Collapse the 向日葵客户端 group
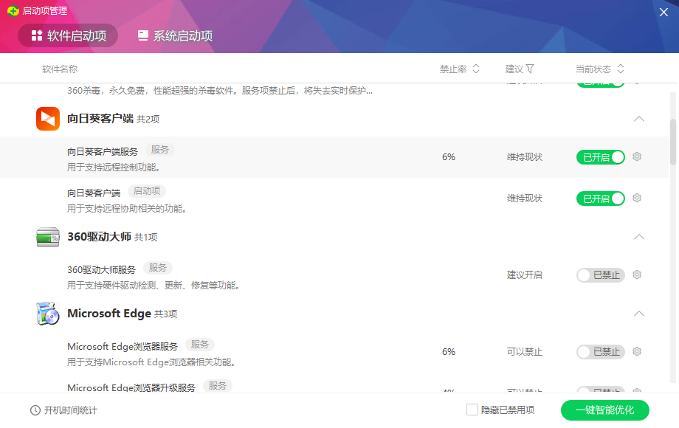Screen dimensions: 679x428 click(x=638, y=119)
